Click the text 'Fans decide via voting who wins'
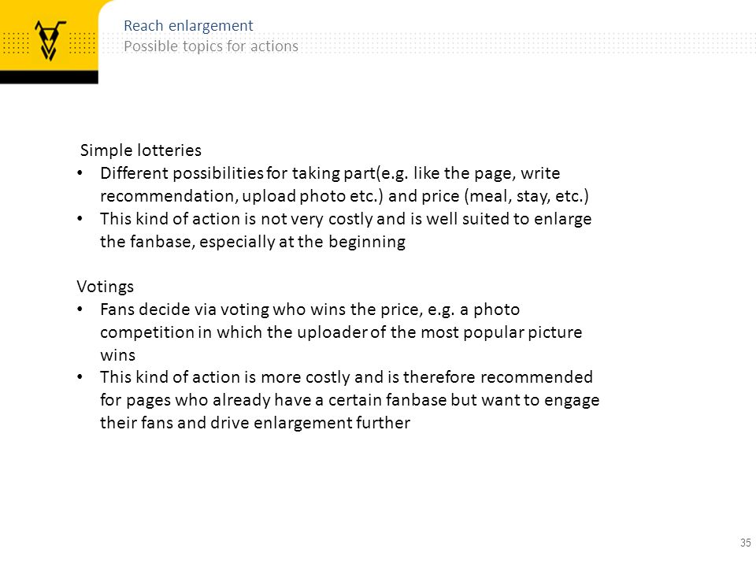 pyautogui.click(x=224, y=309)
